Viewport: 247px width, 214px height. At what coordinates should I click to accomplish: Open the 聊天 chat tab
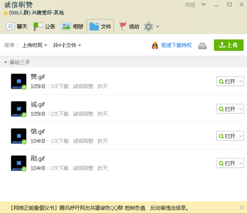pos(16,27)
